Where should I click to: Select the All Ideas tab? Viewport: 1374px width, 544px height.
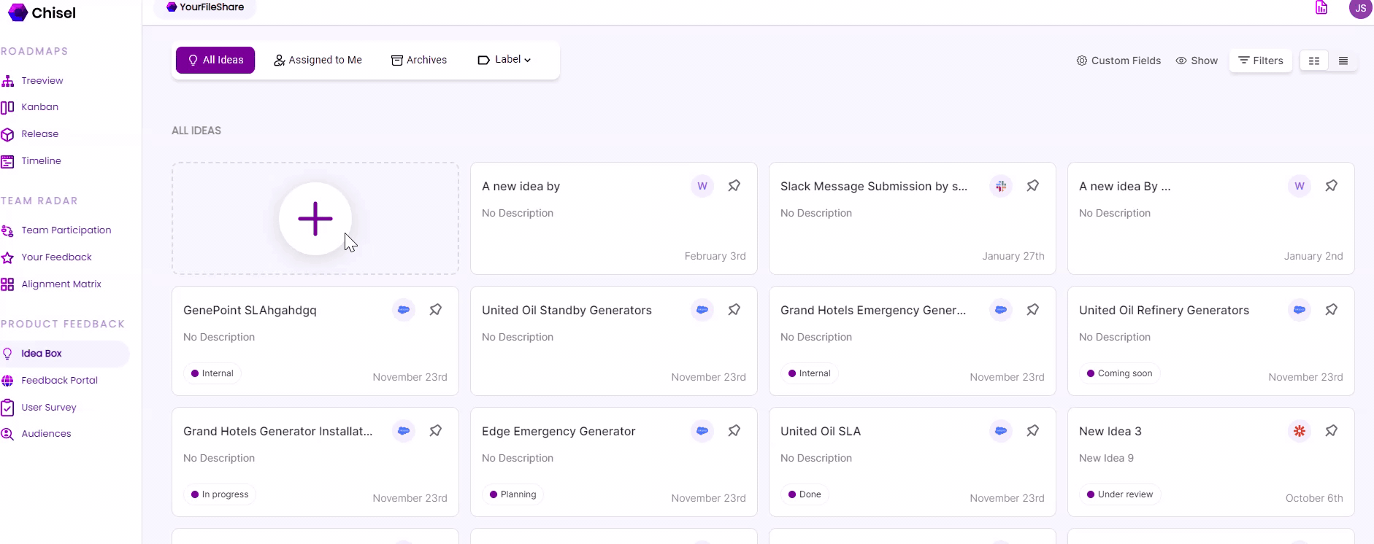pyautogui.click(x=215, y=60)
